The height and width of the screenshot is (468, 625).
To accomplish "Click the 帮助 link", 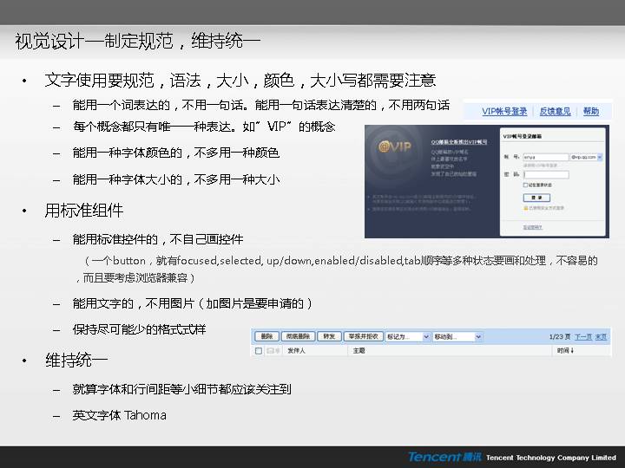I will pos(590,112).
